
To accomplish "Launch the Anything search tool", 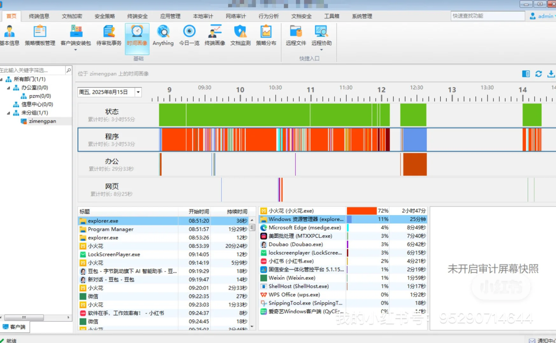I will [163, 35].
